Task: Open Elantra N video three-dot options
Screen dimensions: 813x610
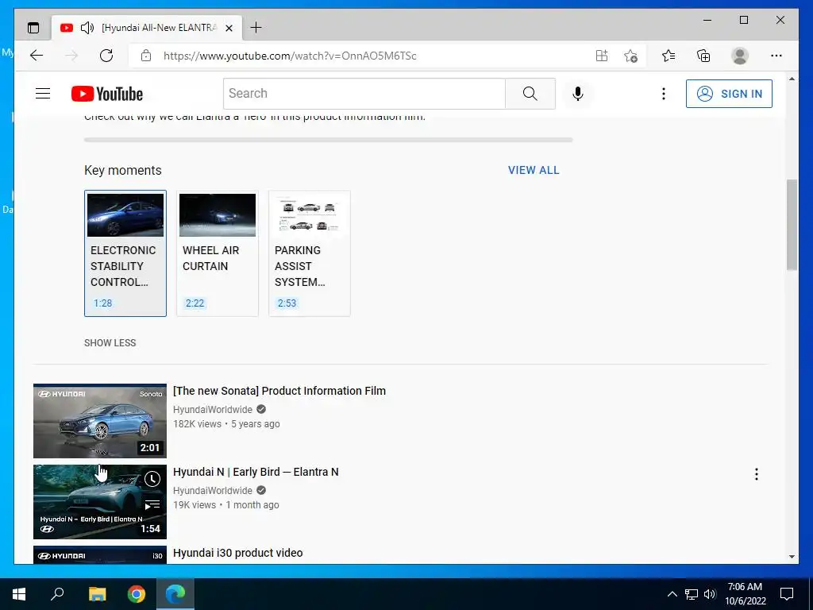Action: tap(757, 473)
